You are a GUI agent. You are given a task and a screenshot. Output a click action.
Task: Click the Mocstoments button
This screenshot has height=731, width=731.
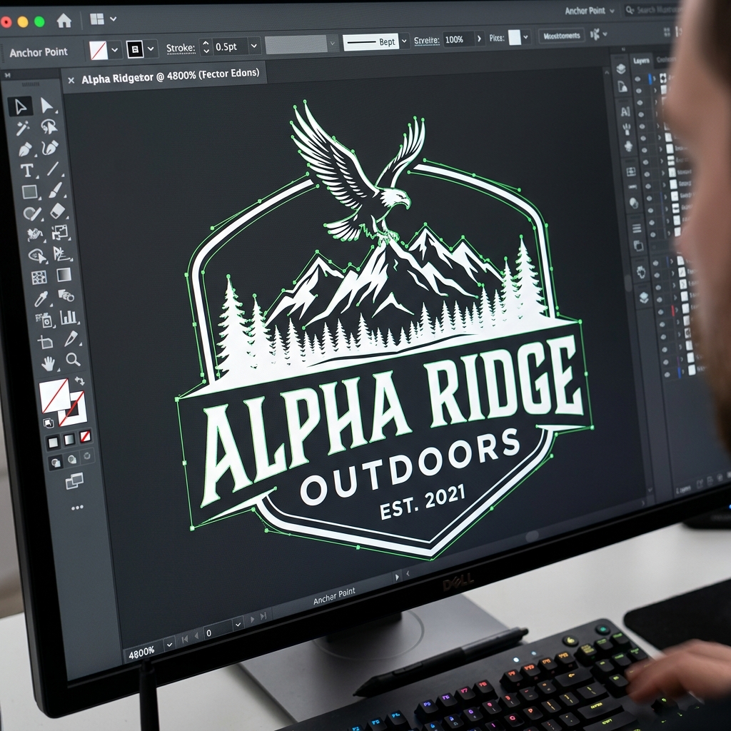pyautogui.click(x=561, y=36)
